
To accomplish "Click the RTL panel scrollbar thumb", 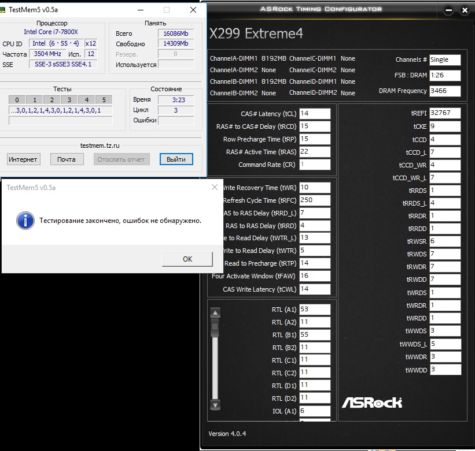I will (x=215, y=327).
